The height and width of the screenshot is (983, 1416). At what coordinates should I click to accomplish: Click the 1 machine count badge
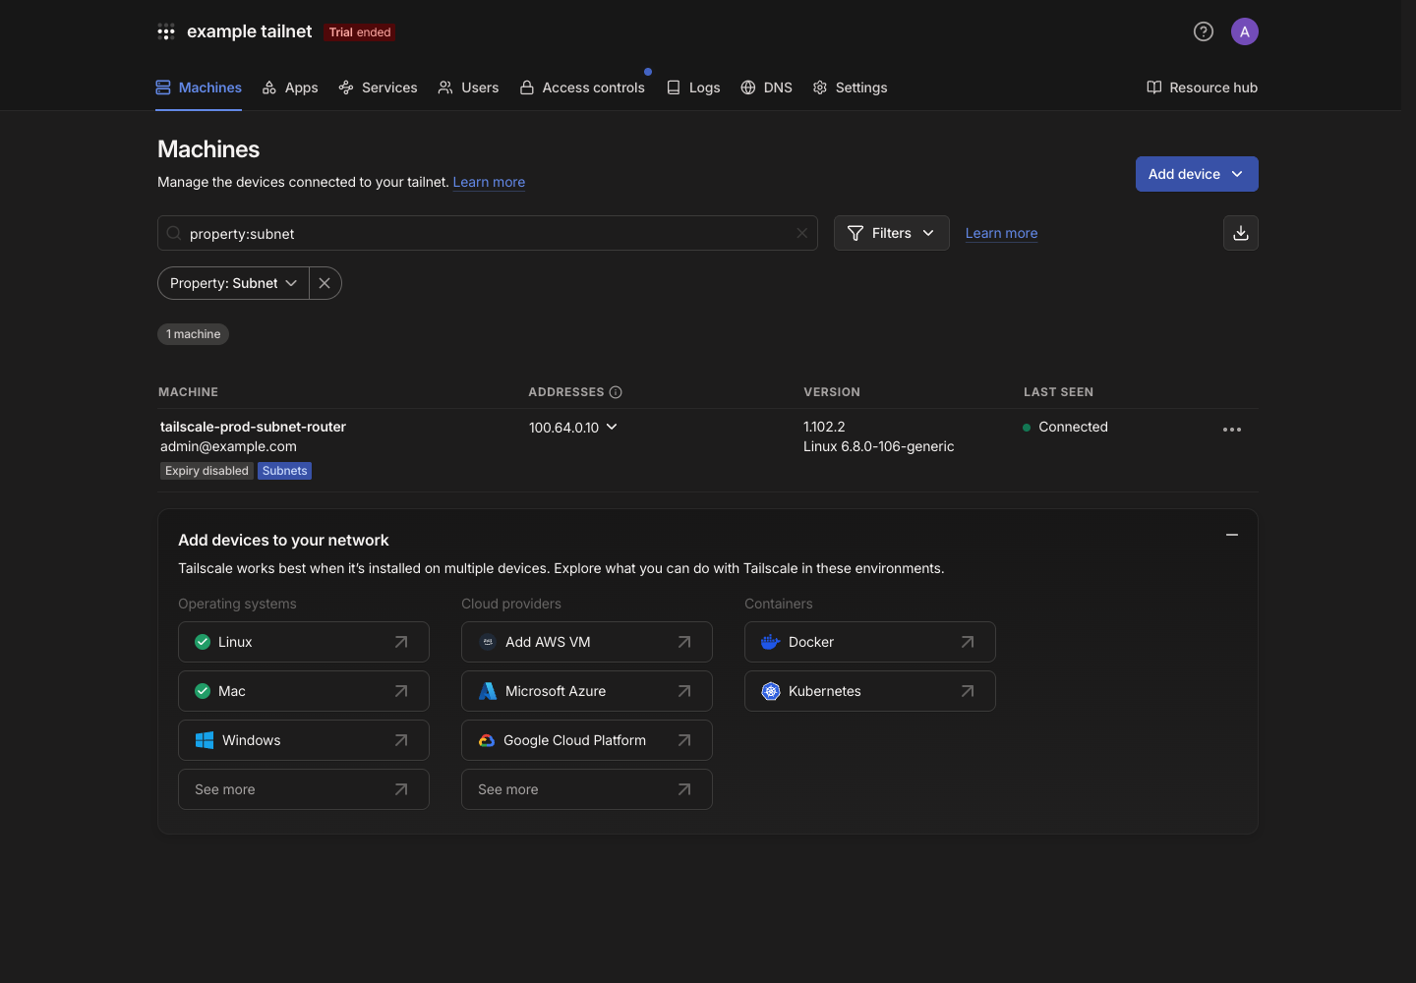pyautogui.click(x=193, y=334)
